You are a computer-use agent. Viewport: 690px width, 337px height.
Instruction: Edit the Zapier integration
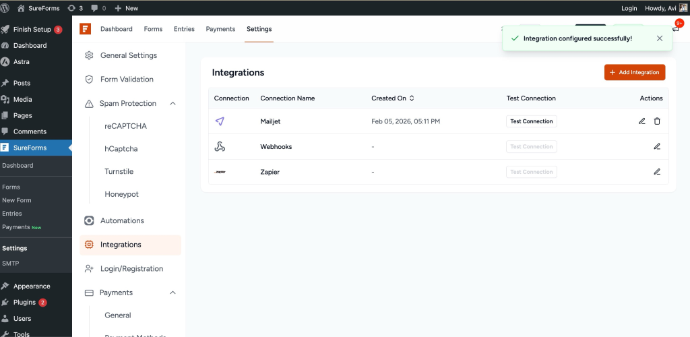657,172
